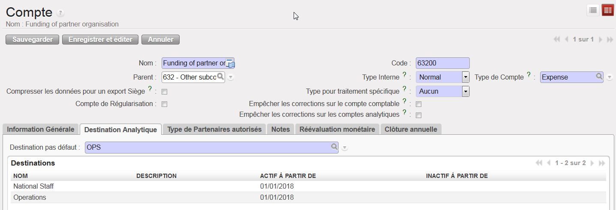Image resolution: width=616 pixels, height=210 pixels.
Task: Switch to list view icon
Action: tap(593, 10)
